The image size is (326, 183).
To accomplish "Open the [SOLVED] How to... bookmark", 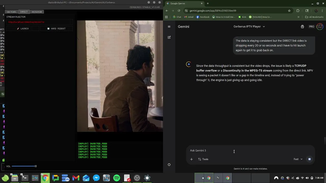I will coord(260,17).
